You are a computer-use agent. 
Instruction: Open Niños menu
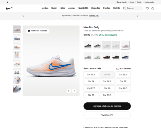[62, 8]
